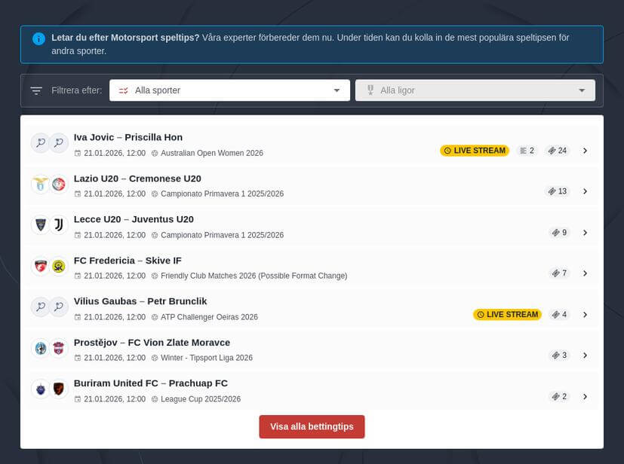
Task: Click the Juventus U20 team logo
Action: coord(59,224)
